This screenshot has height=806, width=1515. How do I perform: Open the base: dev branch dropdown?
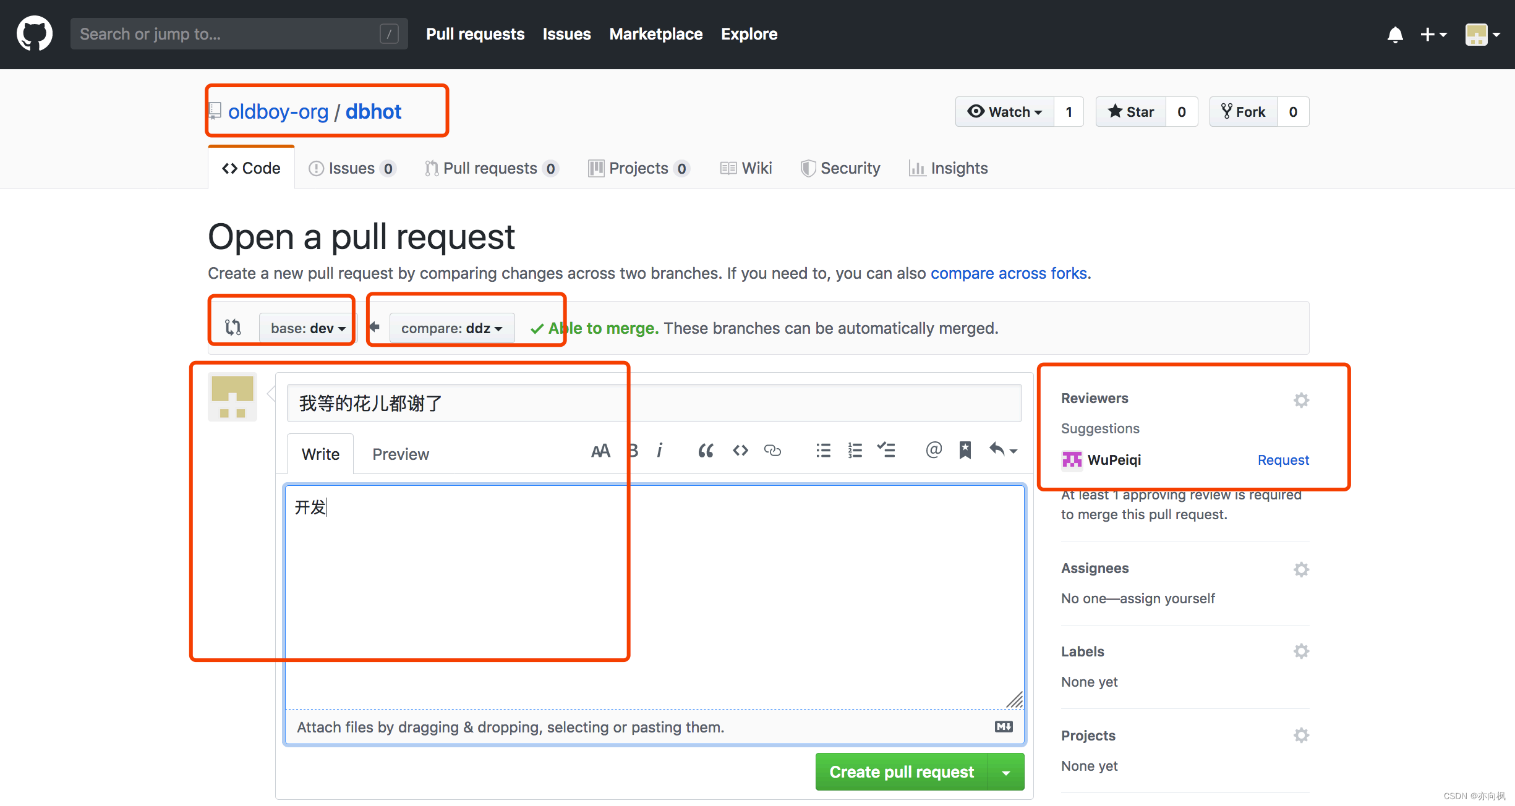[x=308, y=328]
